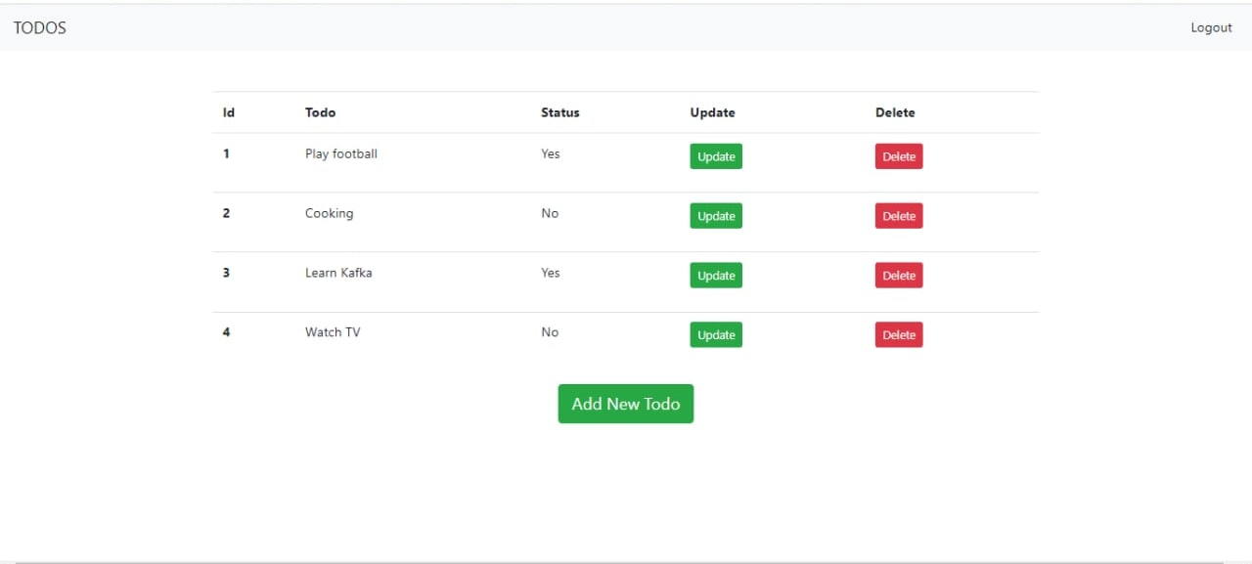Delete the Learn Kafka todo
Screen dimensions: 1252x564
click(x=898, y=275)
